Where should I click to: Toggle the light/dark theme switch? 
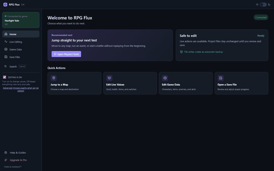click(x=263, y=5)
